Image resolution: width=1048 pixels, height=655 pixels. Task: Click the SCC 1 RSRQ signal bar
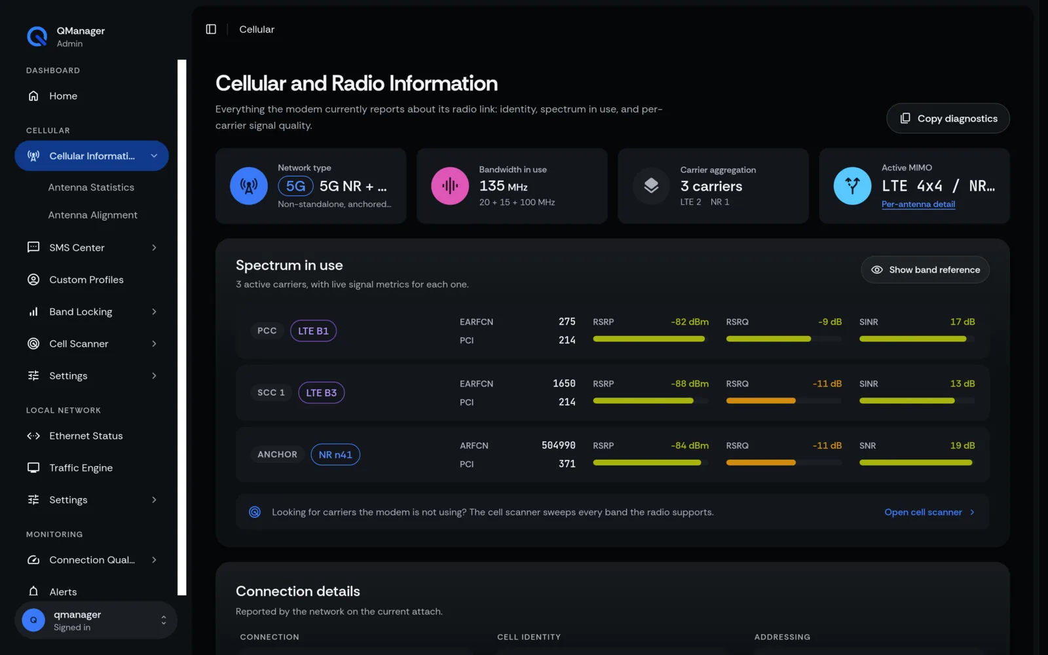click(783, 401)
